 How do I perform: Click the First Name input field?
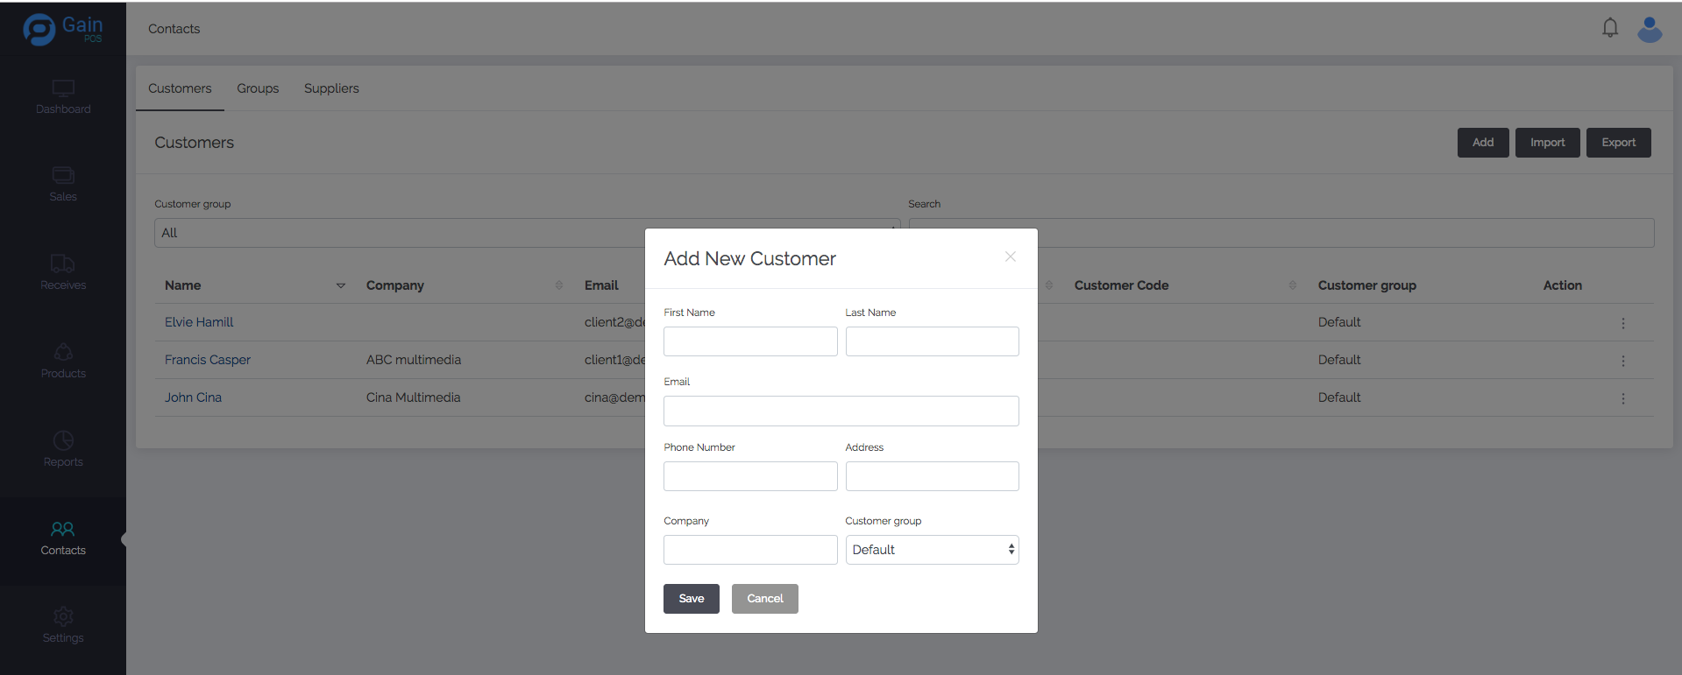pos(749,341)
